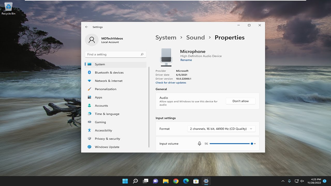Open Personalization settings
The width and height of the screenshot is (331, 186).
[x=116, y=89]
